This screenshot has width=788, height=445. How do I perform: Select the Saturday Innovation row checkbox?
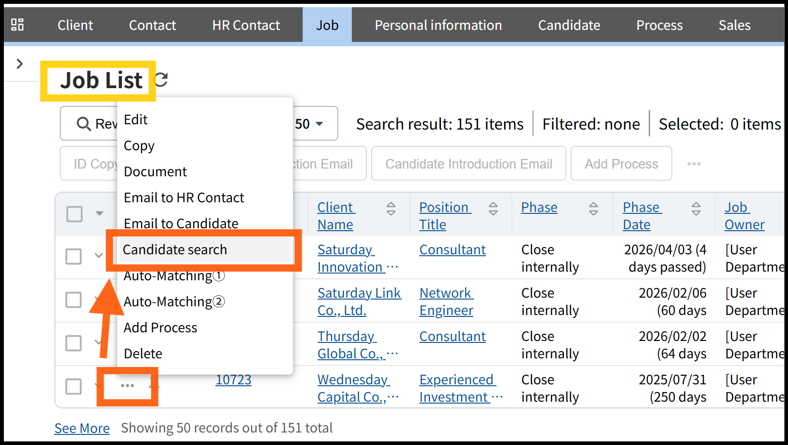73,256
